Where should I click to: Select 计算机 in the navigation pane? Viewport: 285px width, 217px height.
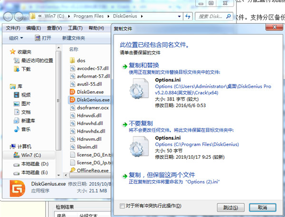pyautogui.click(x=20, y=146)
